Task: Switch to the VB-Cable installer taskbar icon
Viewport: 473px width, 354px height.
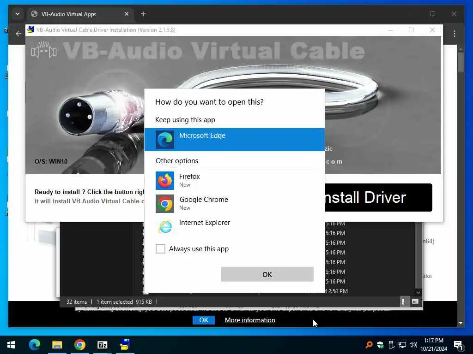Action: click(x=125, y=345)
